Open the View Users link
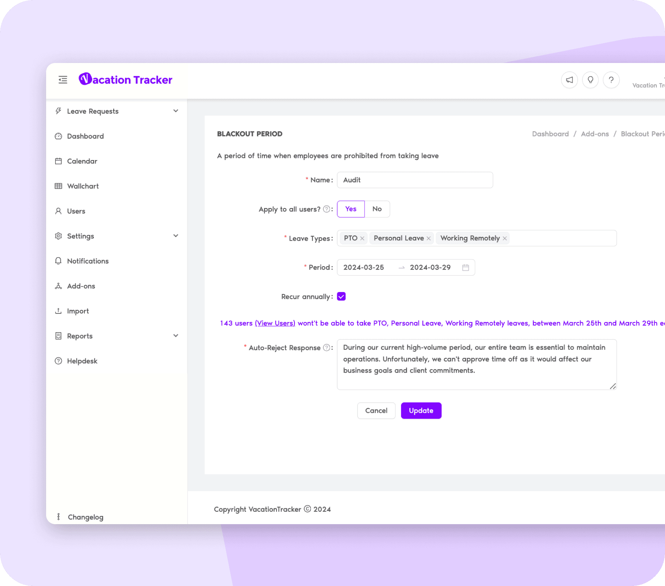This screenshot has width=665, height=586. [275, 323]
